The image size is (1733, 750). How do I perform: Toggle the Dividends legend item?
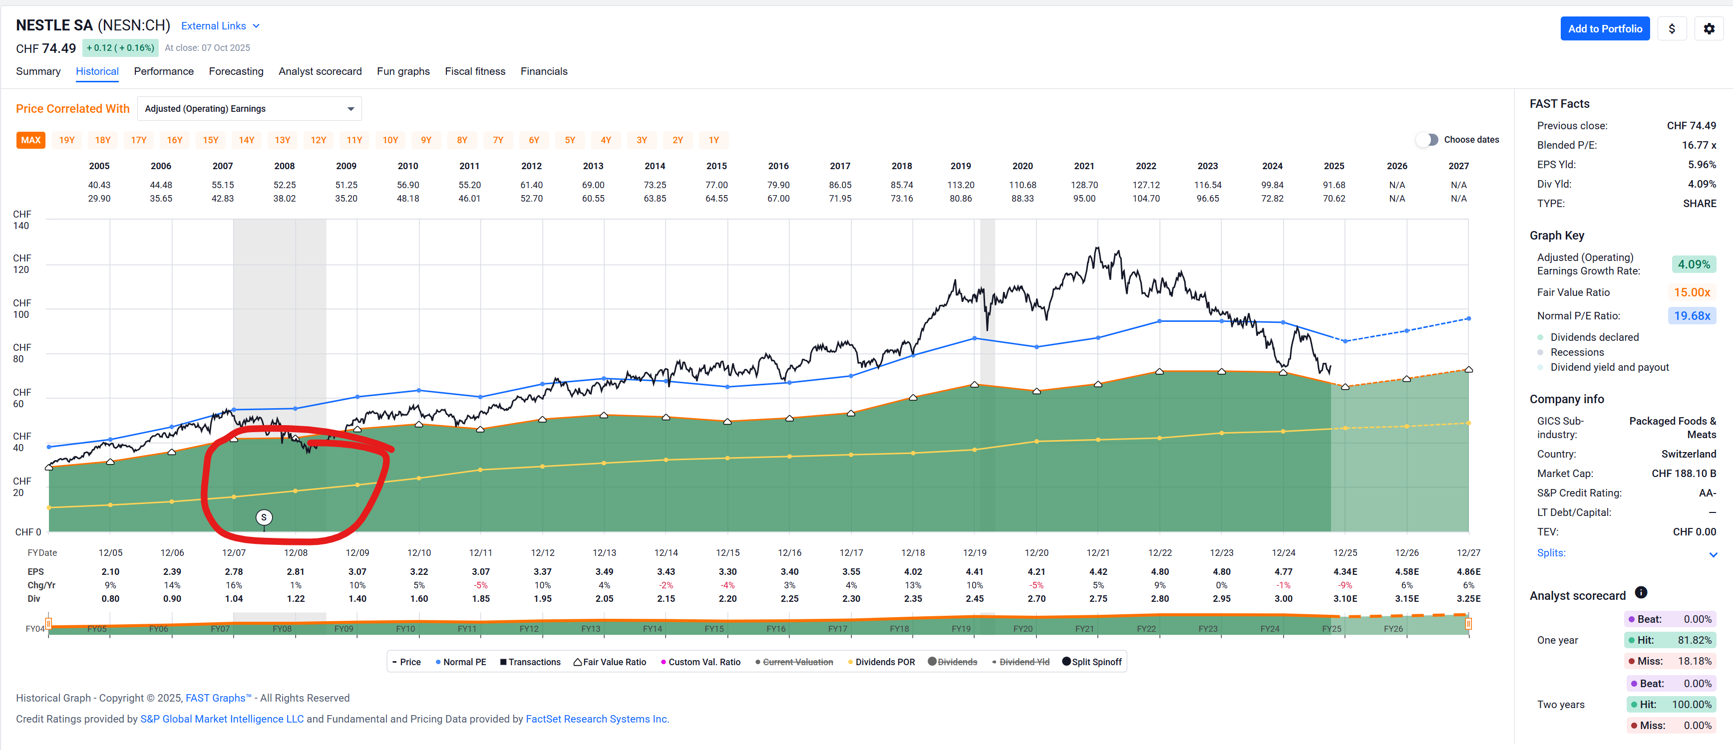click(x=952, y=662)
